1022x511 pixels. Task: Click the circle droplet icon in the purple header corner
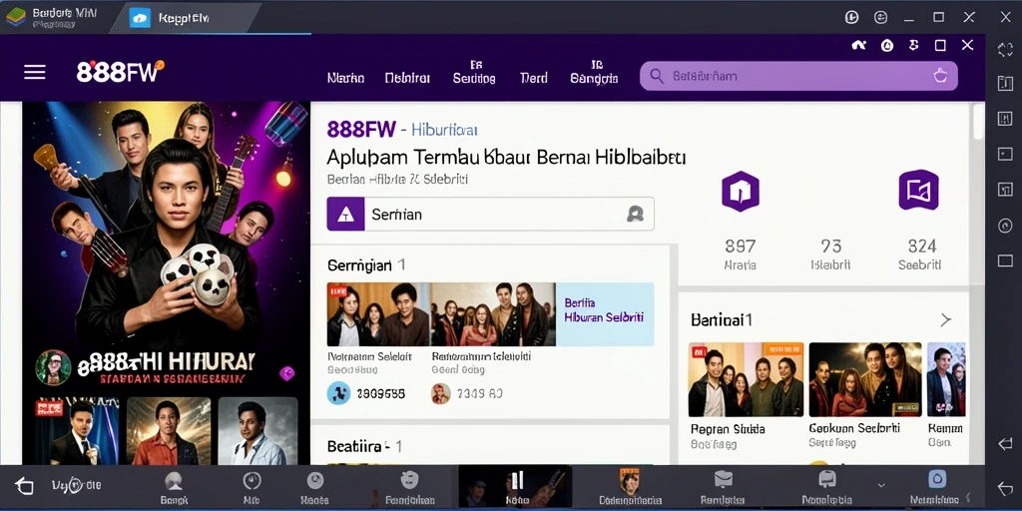pos(886,45)
